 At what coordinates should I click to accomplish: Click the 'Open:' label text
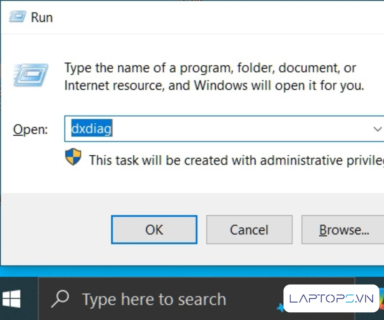pyautogui.click(x=30, y=130)
